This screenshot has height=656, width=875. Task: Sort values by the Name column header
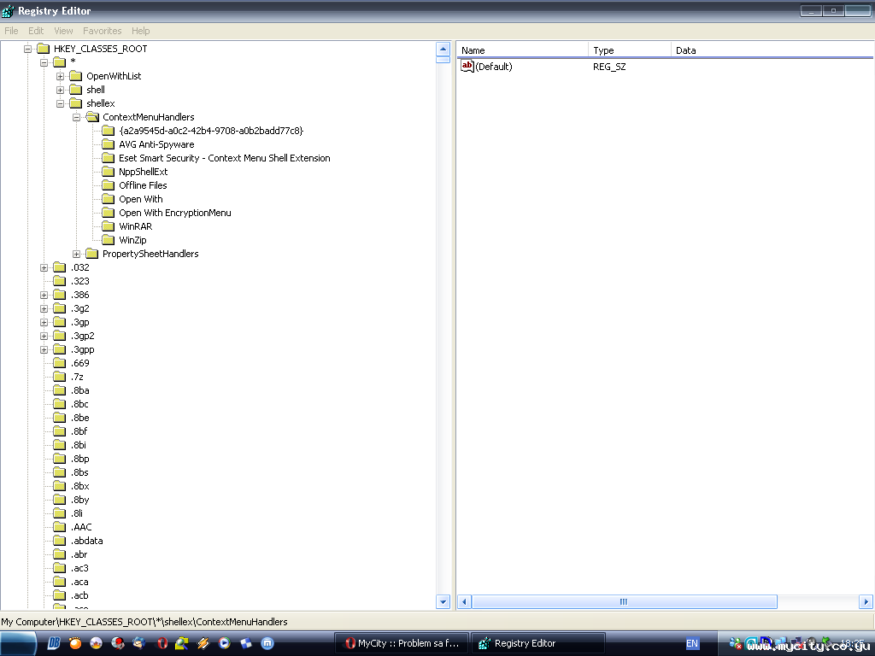[522, 50]
